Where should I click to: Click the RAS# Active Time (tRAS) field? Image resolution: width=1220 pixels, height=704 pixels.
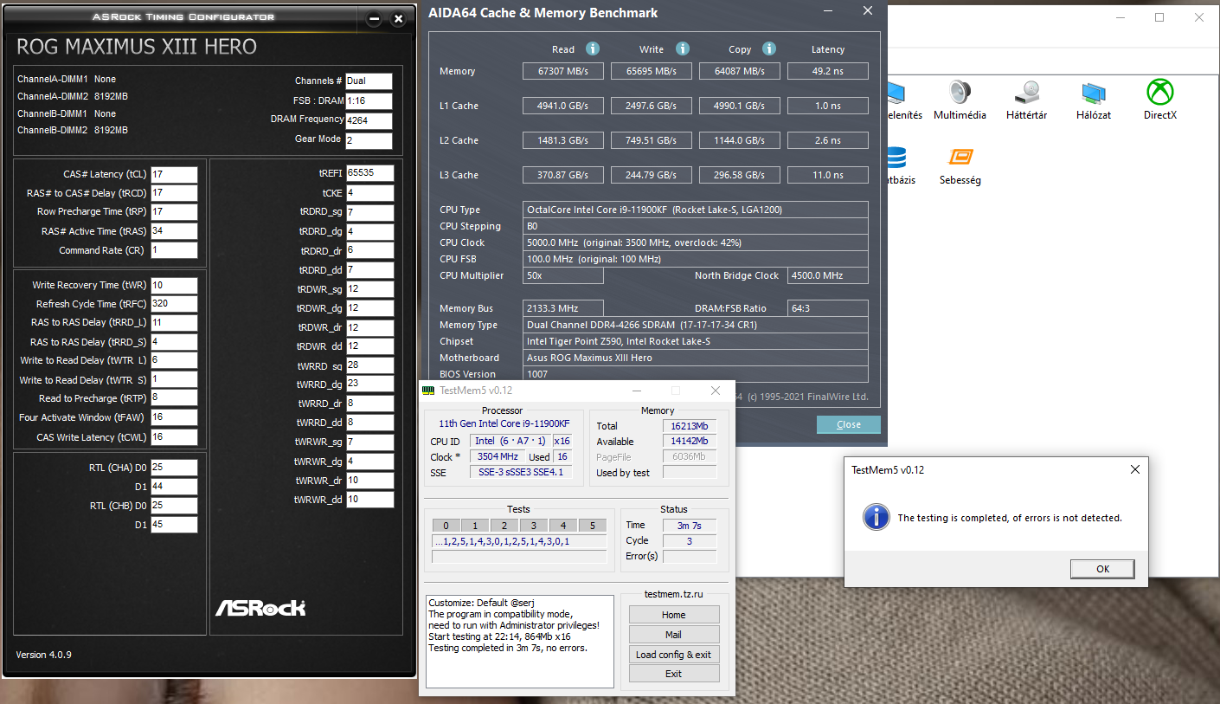coord(174,231)
